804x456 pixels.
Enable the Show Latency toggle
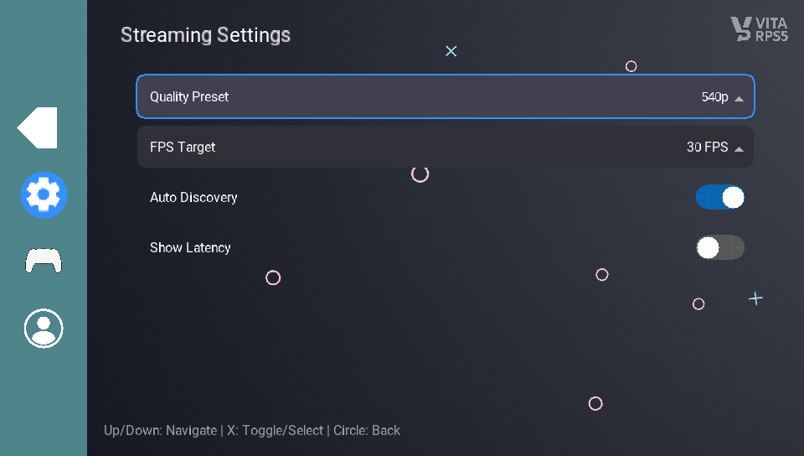(719, 247)
